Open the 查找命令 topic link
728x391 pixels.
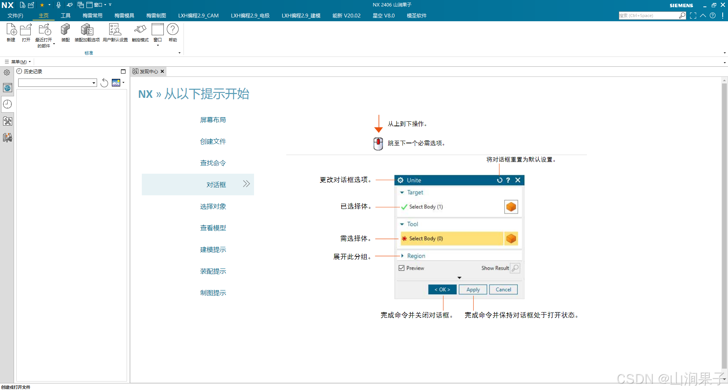point(213,163)
